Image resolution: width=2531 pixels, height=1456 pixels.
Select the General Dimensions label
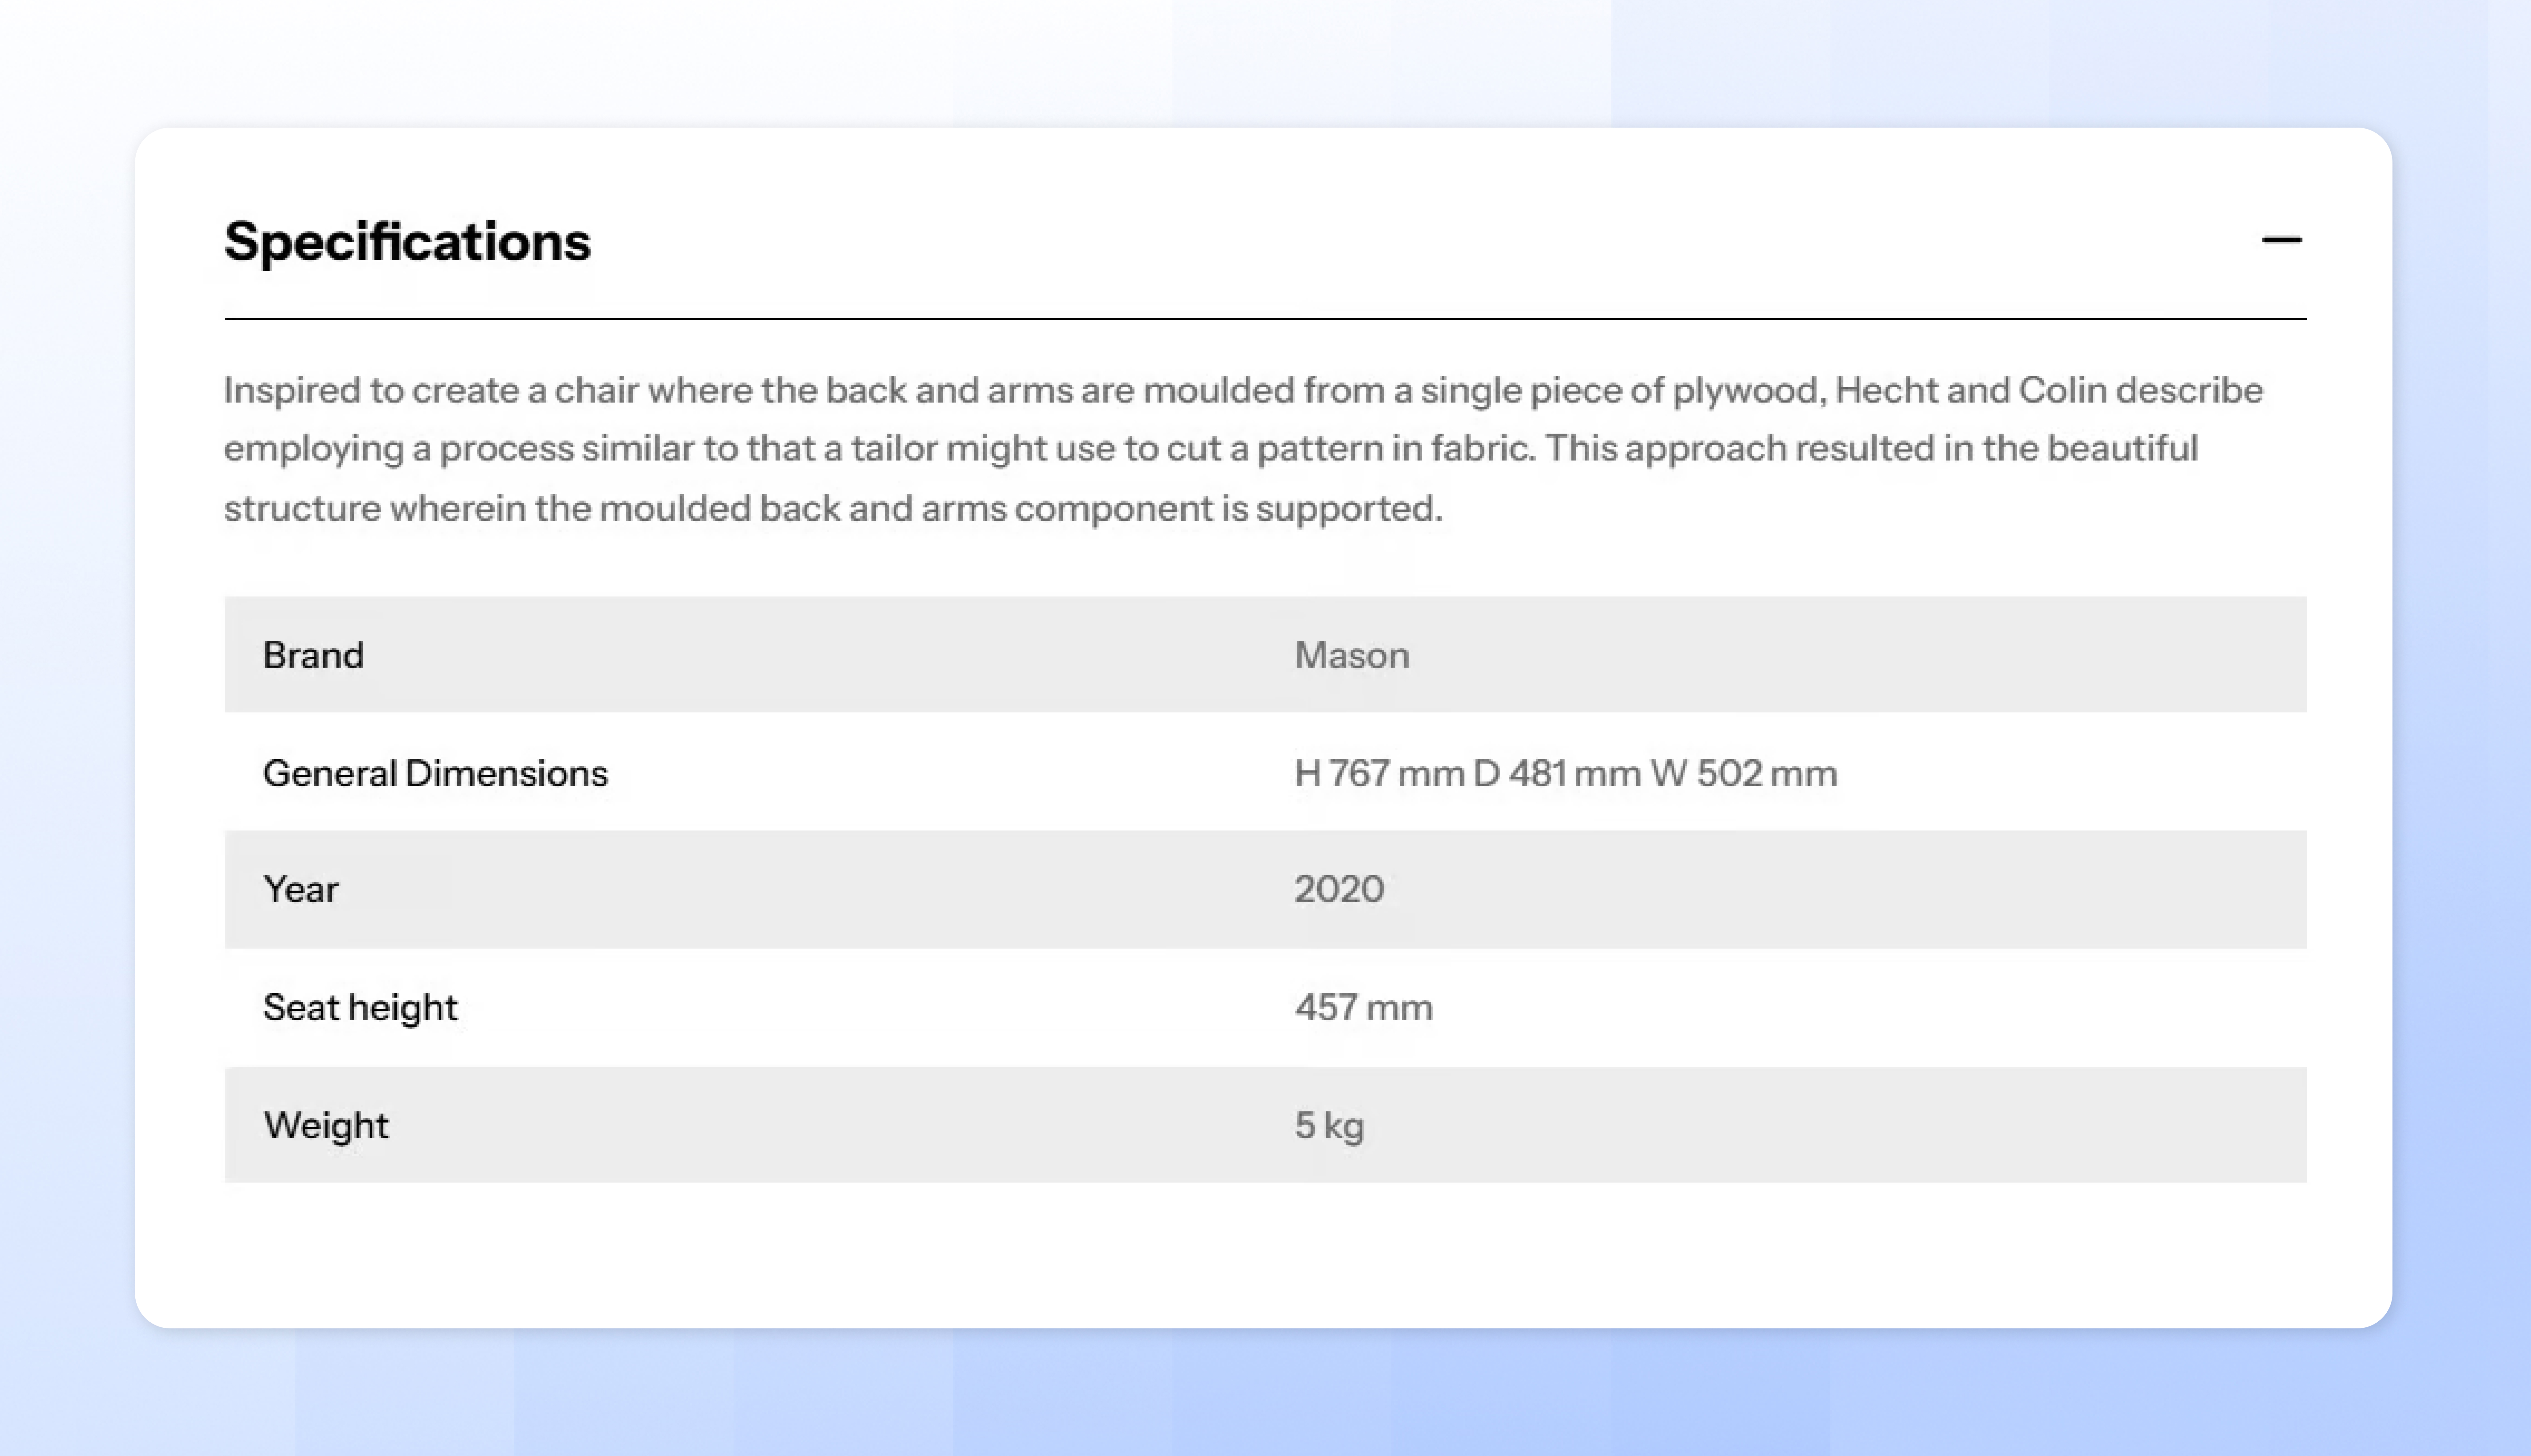(x=435, y=773)
